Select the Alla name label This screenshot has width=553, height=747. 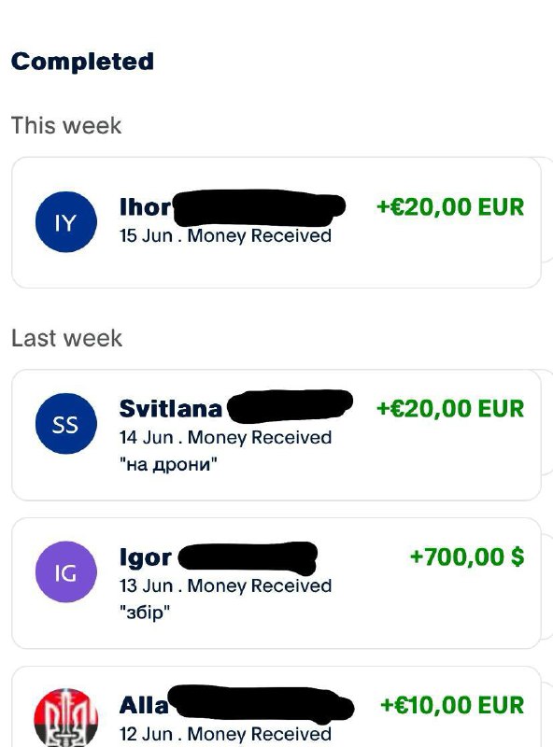click(144, 706)
